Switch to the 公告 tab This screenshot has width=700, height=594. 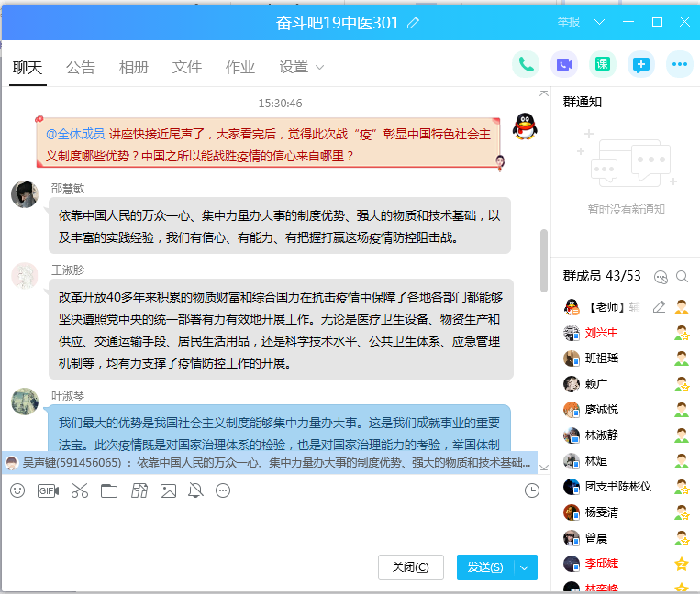click(81, 67)
